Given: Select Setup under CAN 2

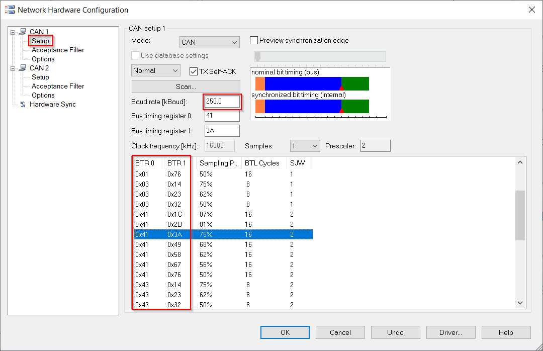Looking at the screenshot, I should pos(41,77).
